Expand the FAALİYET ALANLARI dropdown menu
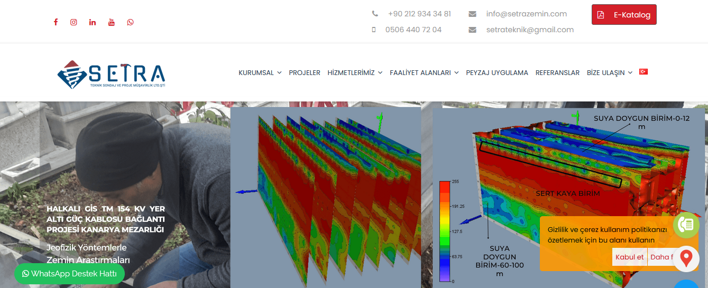708x288 pixels. pos(424,73)
